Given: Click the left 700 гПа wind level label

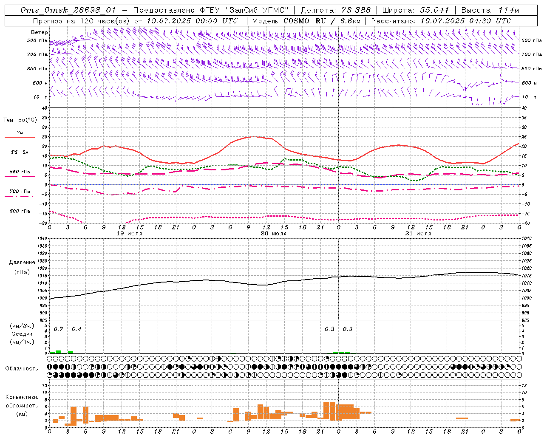Looking at the screenshot, I should 37,54.
